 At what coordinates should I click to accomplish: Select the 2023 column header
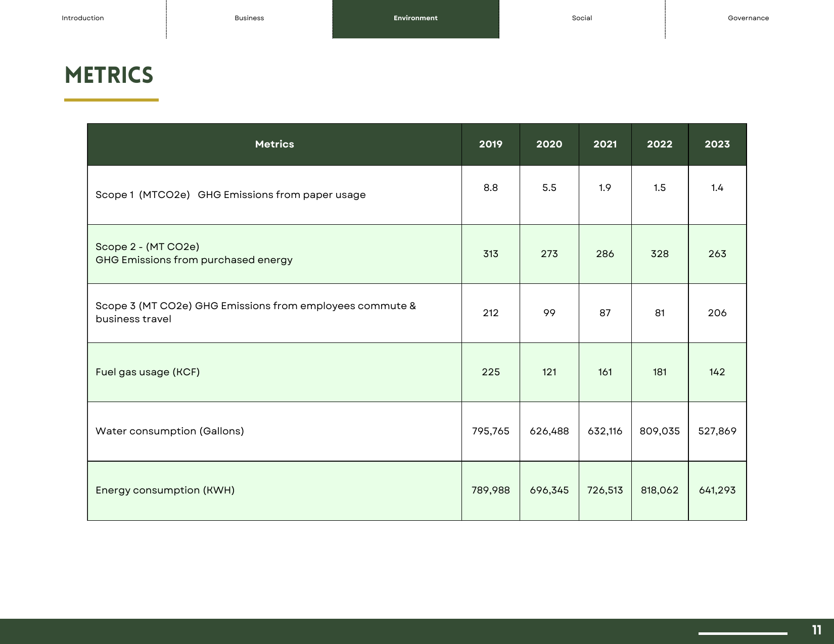tap(717, 144)
